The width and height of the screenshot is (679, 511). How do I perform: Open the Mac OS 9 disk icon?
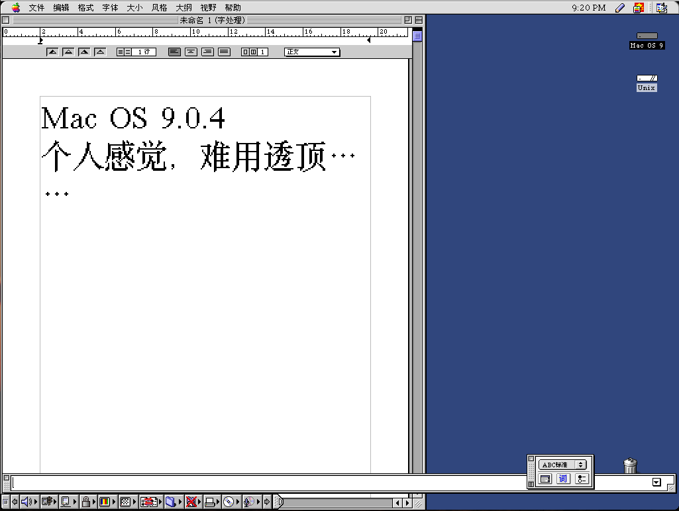click(x=647, y=36)
